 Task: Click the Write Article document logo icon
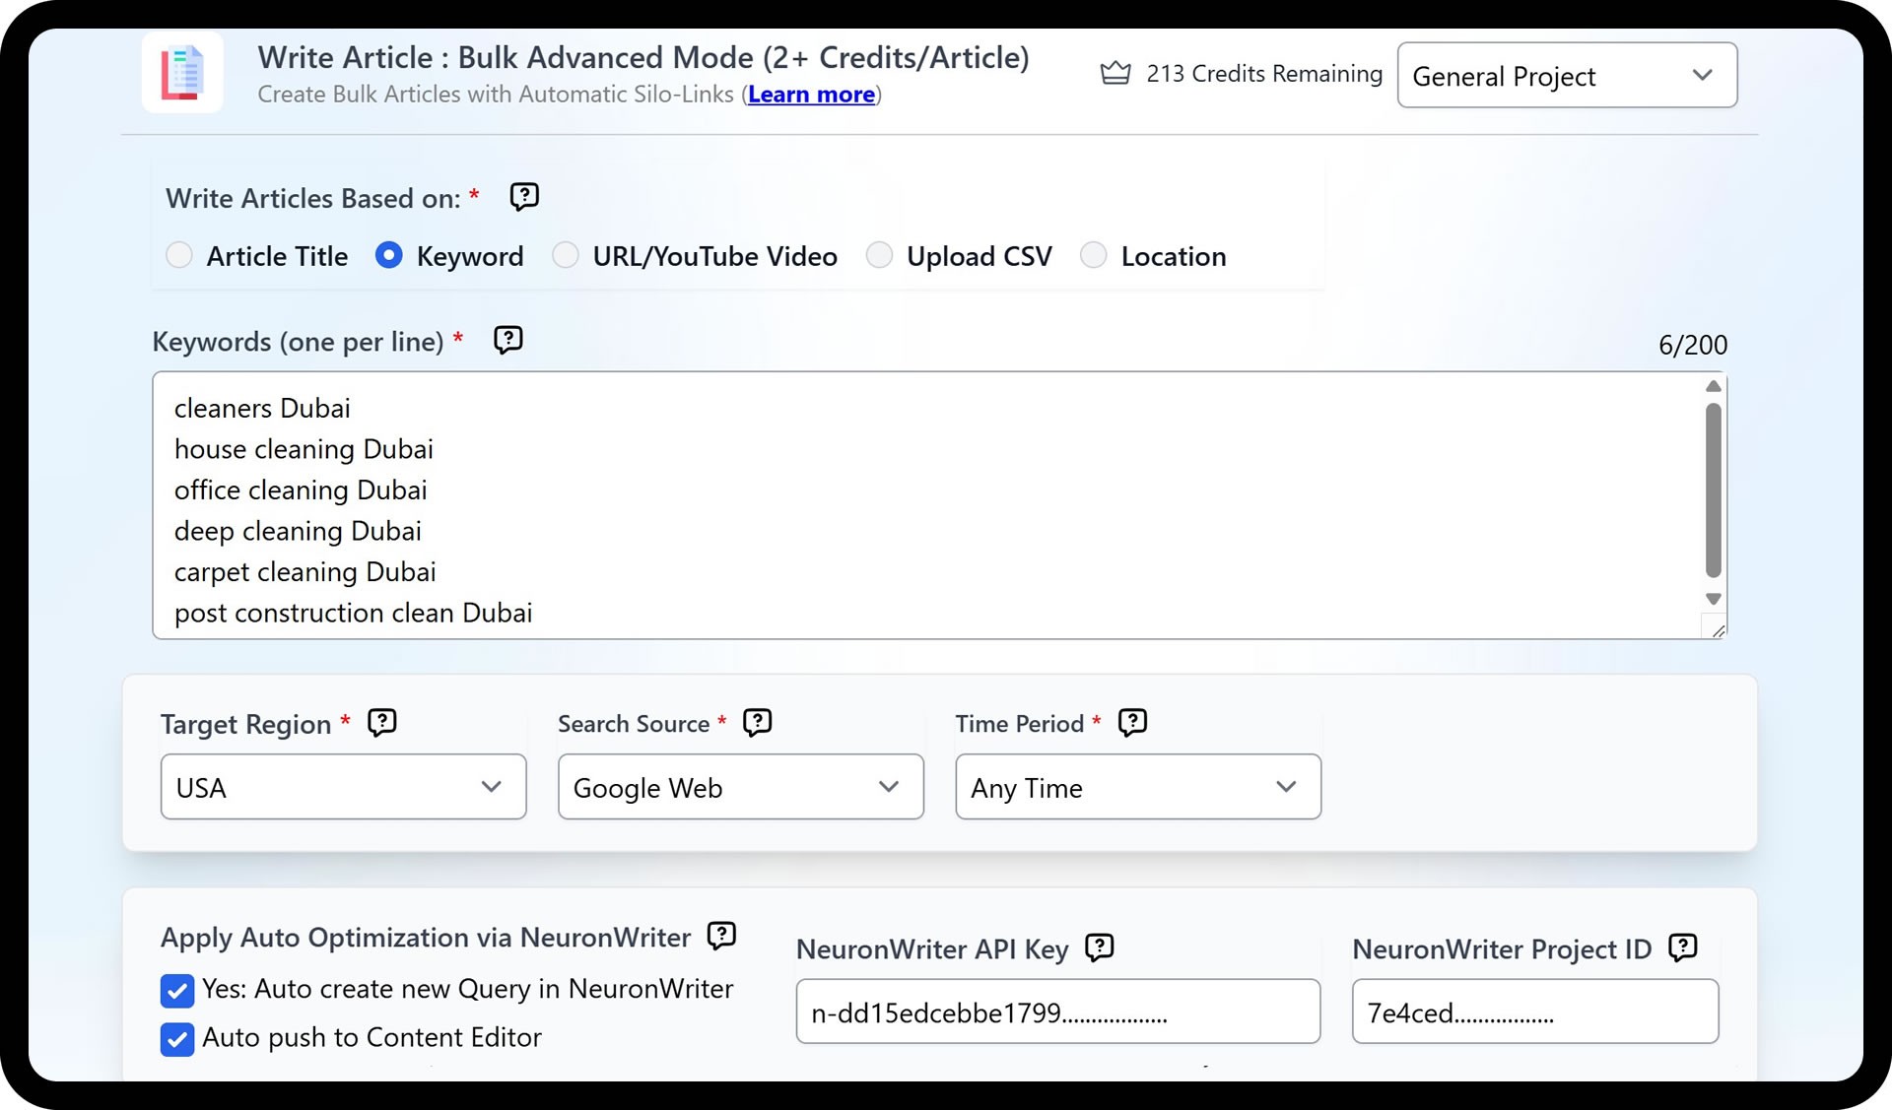click(x=182, y=73)
